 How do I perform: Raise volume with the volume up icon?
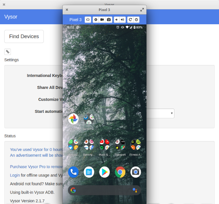click(123, 20)
